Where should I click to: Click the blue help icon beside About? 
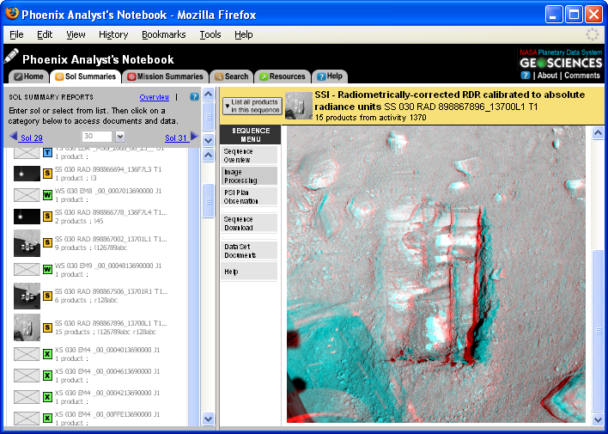[526, 76]
